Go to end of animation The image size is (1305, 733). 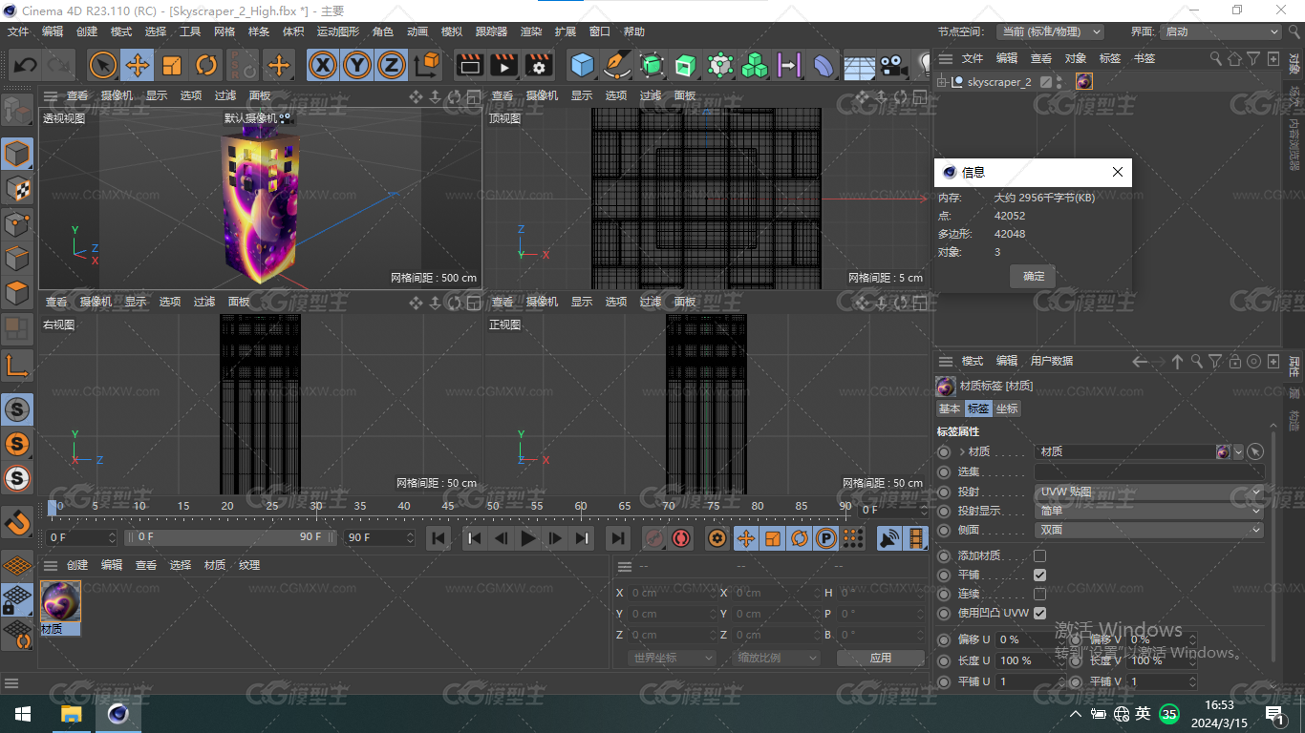click(x=618, y=538)
